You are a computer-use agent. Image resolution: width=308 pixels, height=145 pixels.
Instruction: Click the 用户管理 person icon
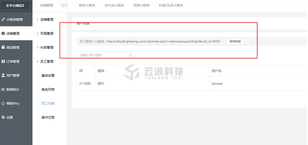pos(3,75)
